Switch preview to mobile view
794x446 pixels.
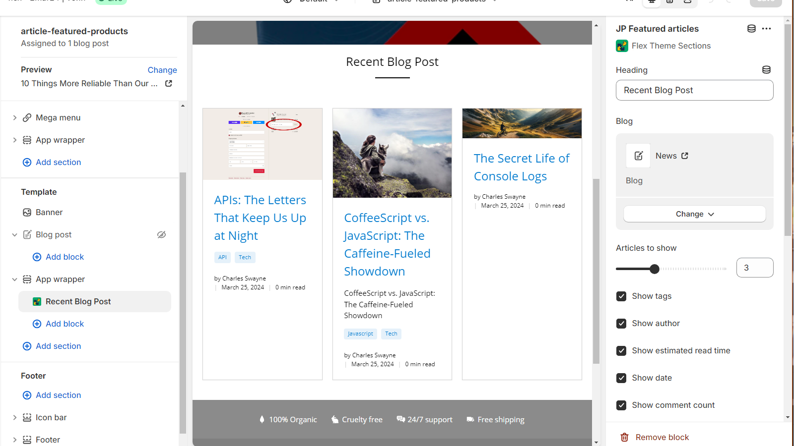(x=669, y=2)
